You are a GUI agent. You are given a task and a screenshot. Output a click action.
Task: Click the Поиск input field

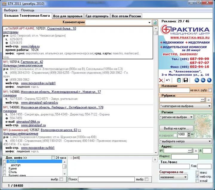(106, 179)
